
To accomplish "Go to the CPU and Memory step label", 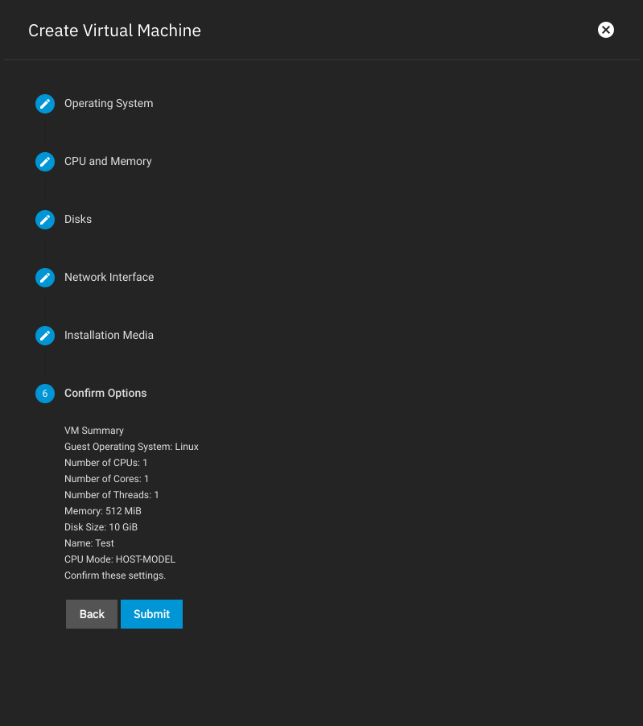I will (108, 161).
